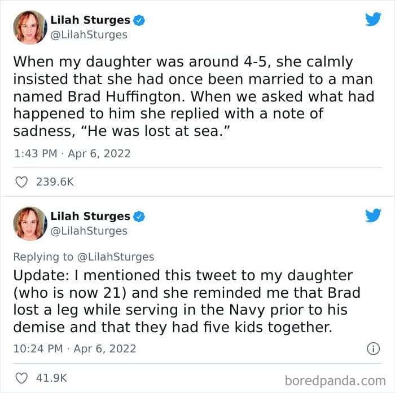Click @LilahSturges handle under second tweet name
This screenshot has height=393, width=395.
tap(89, 231)
